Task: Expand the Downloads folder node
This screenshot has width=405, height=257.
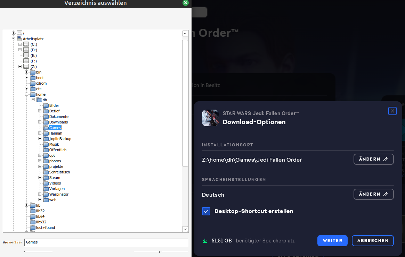Action: [x=40, y=122]
